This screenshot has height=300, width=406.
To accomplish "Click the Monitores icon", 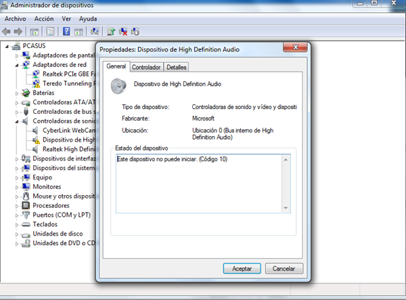I will pos(26,186).
